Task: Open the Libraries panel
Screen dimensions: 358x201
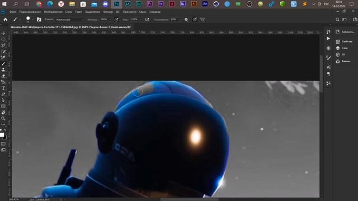Action: point(345,32)
